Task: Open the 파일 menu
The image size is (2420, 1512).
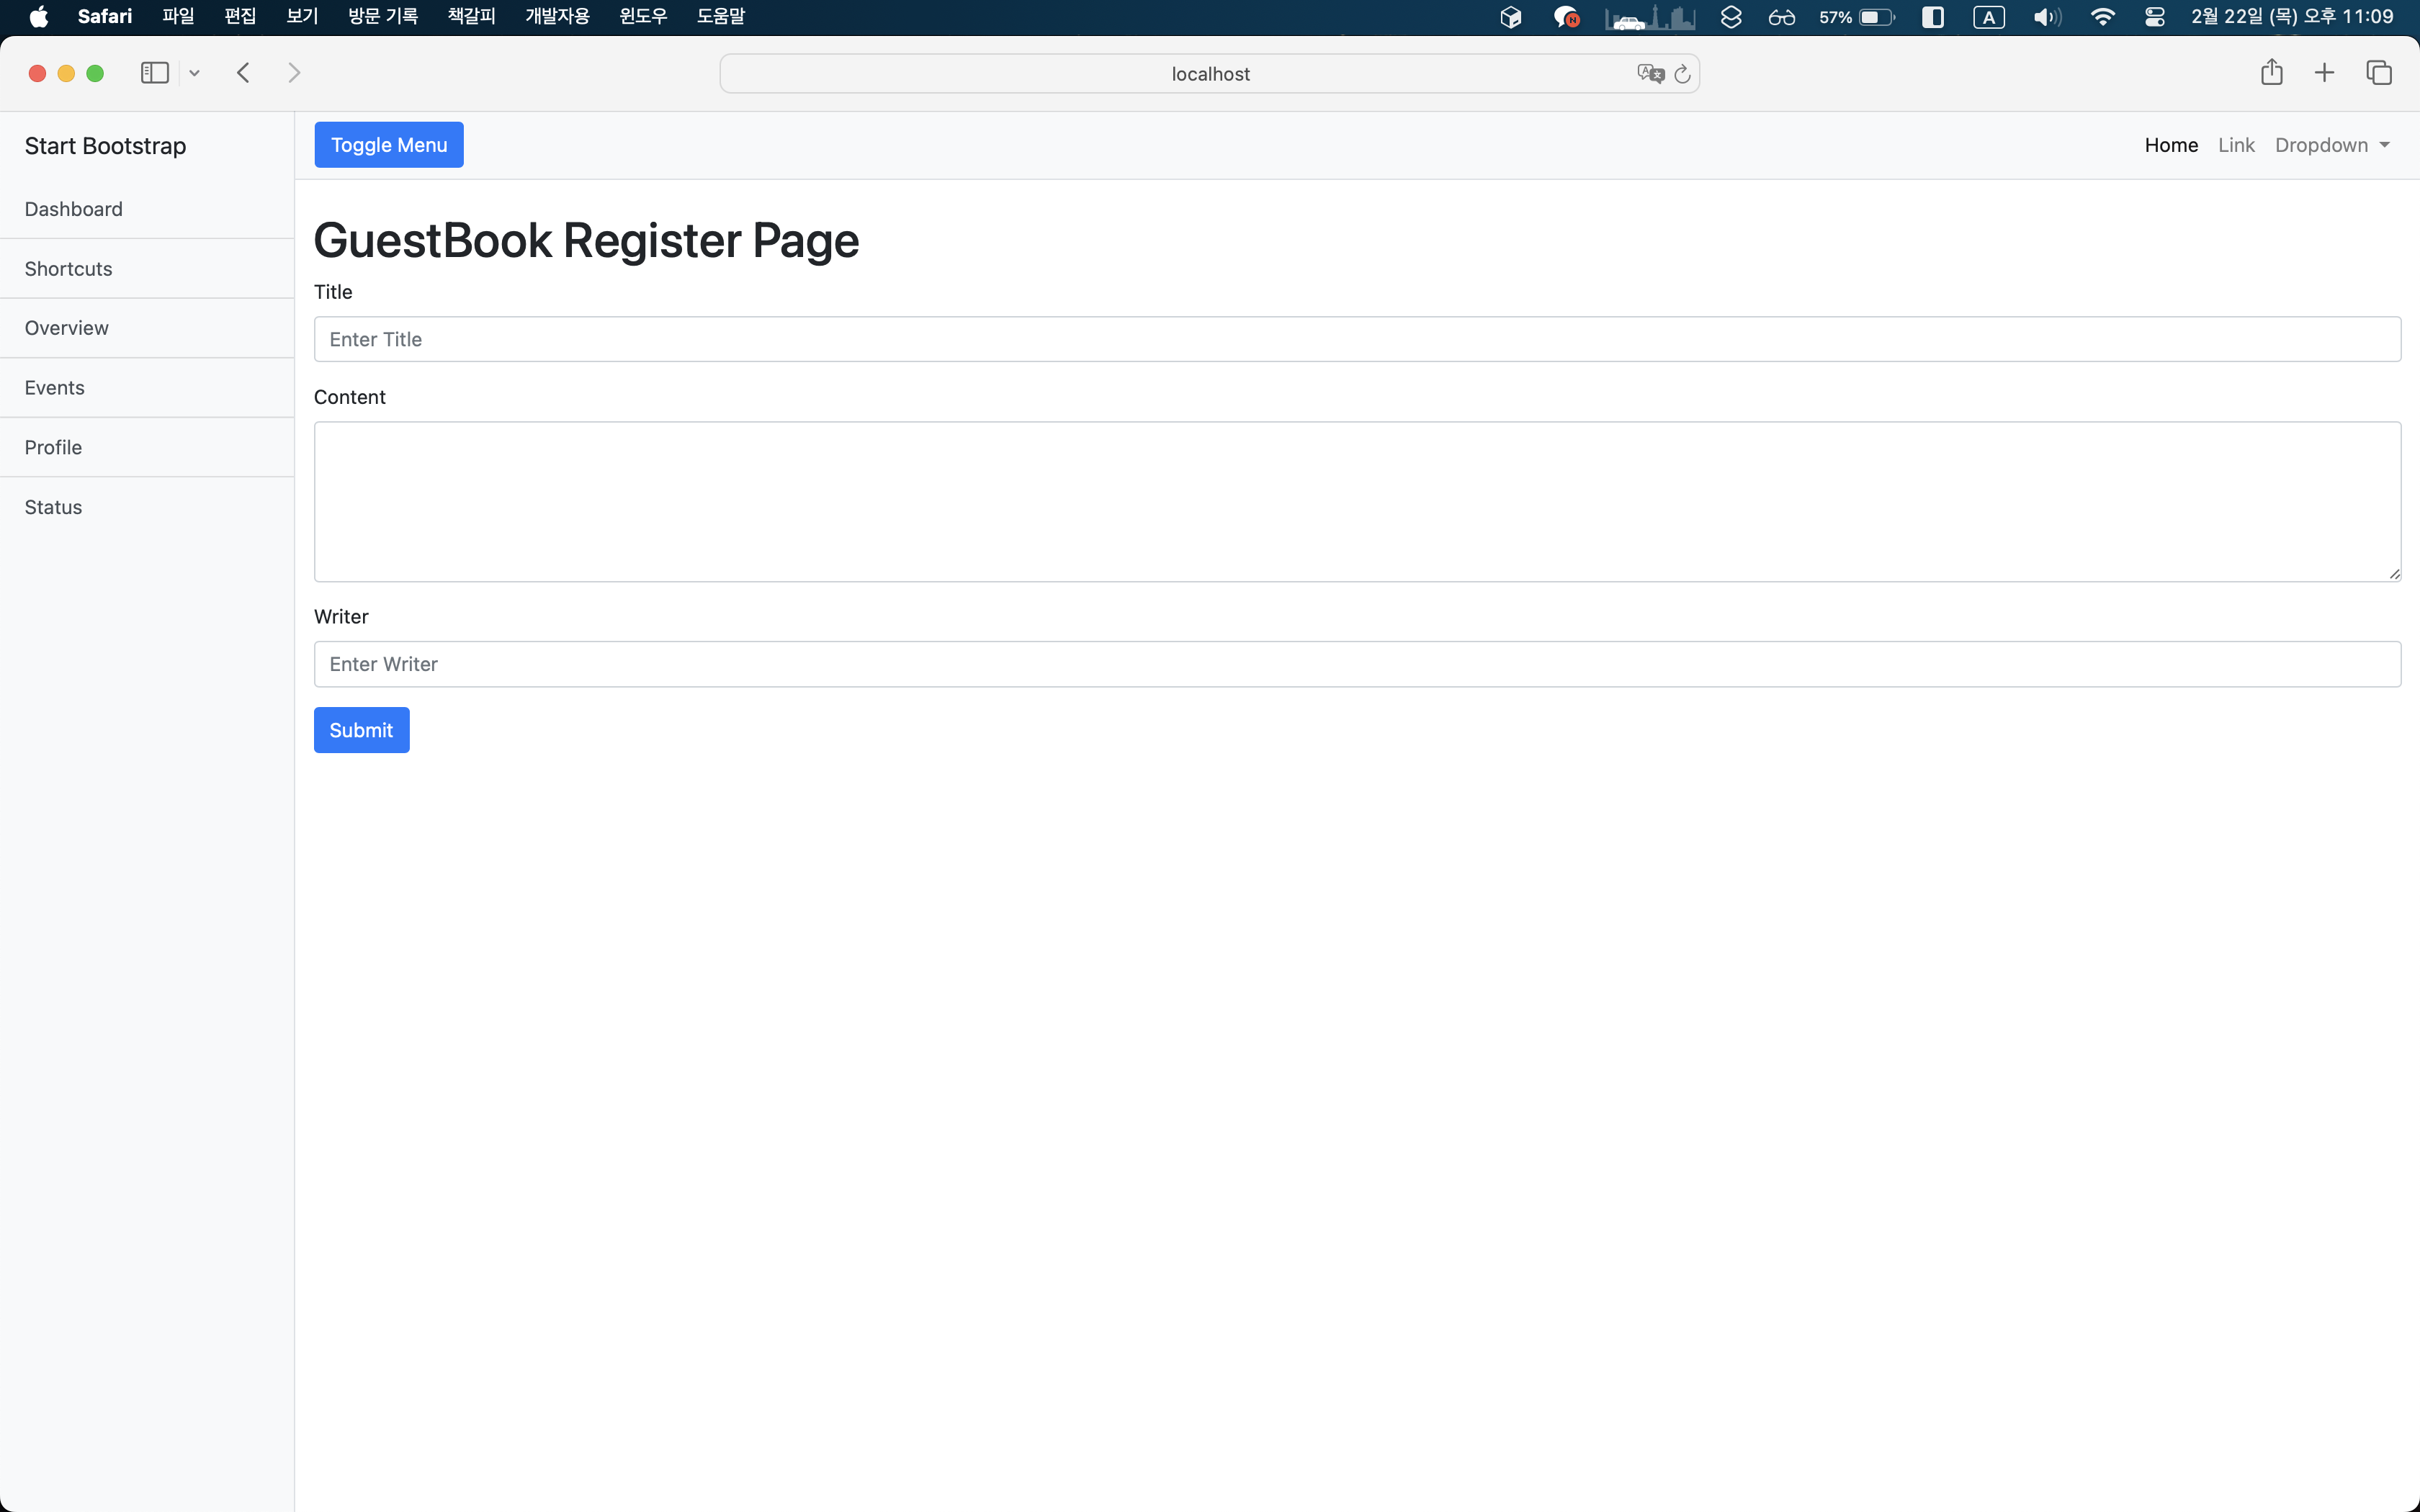Action: [178, 17]
